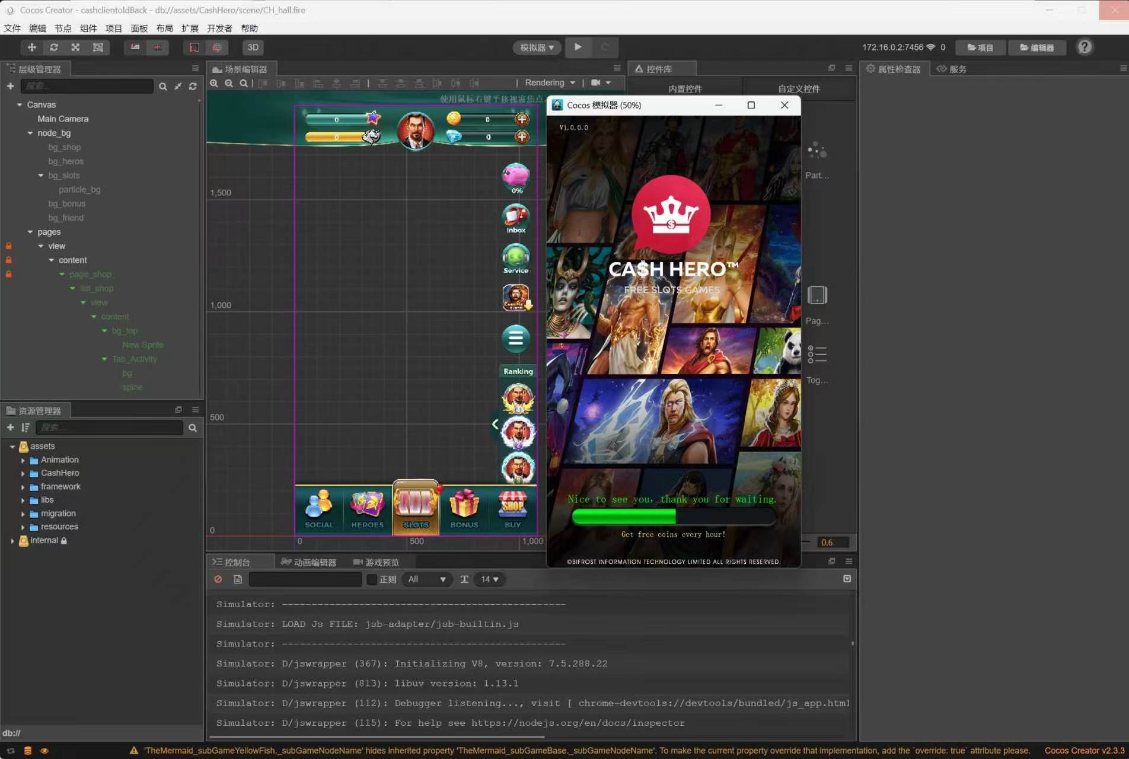Image resolution: width=1129 pixels, height=759 pixels.
Task: Click the console collapse-logs icon
Action: [x=847, y=579]
